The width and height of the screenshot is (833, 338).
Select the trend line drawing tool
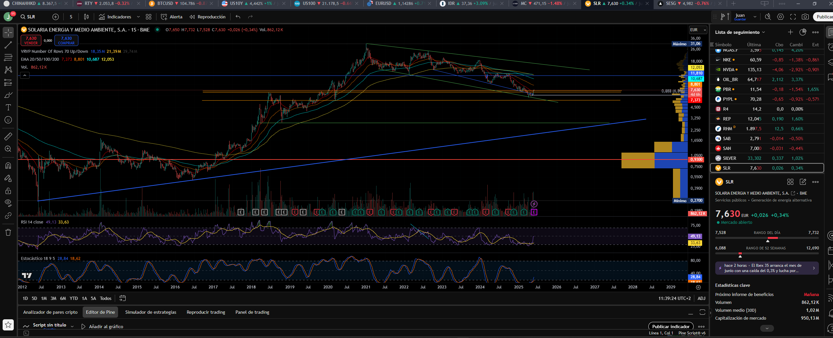(8, 45)
